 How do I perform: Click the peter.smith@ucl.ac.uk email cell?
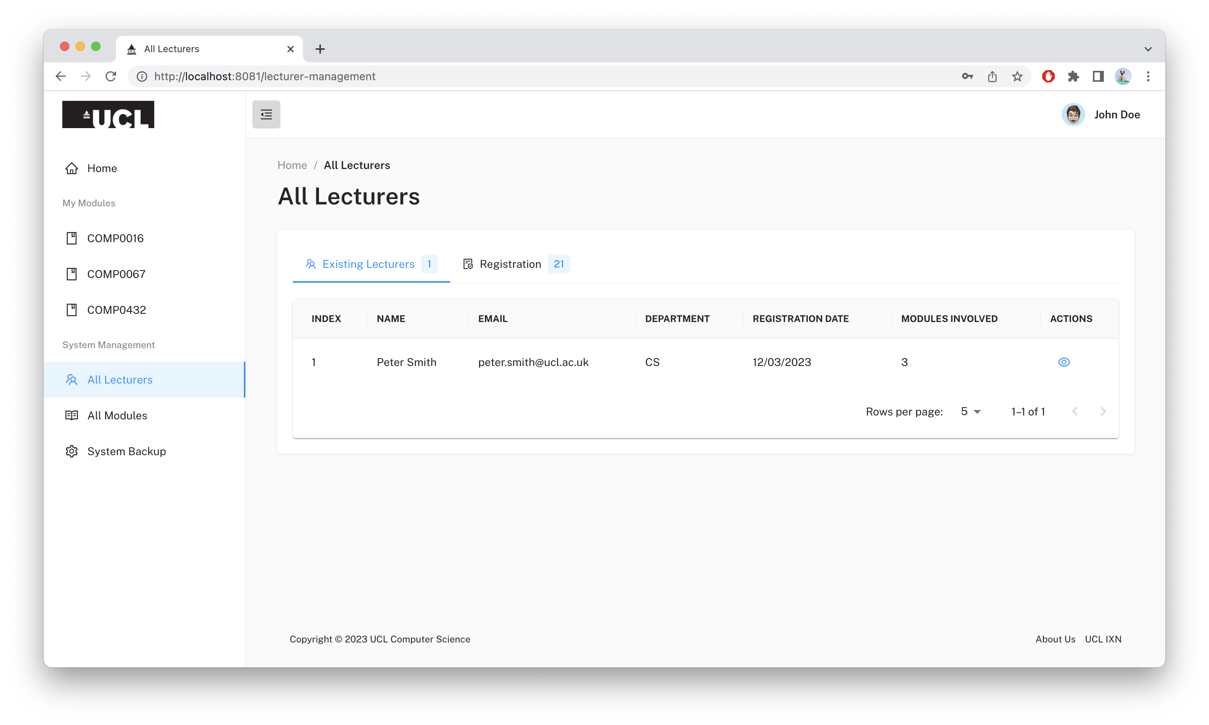(x=533, y=362)
